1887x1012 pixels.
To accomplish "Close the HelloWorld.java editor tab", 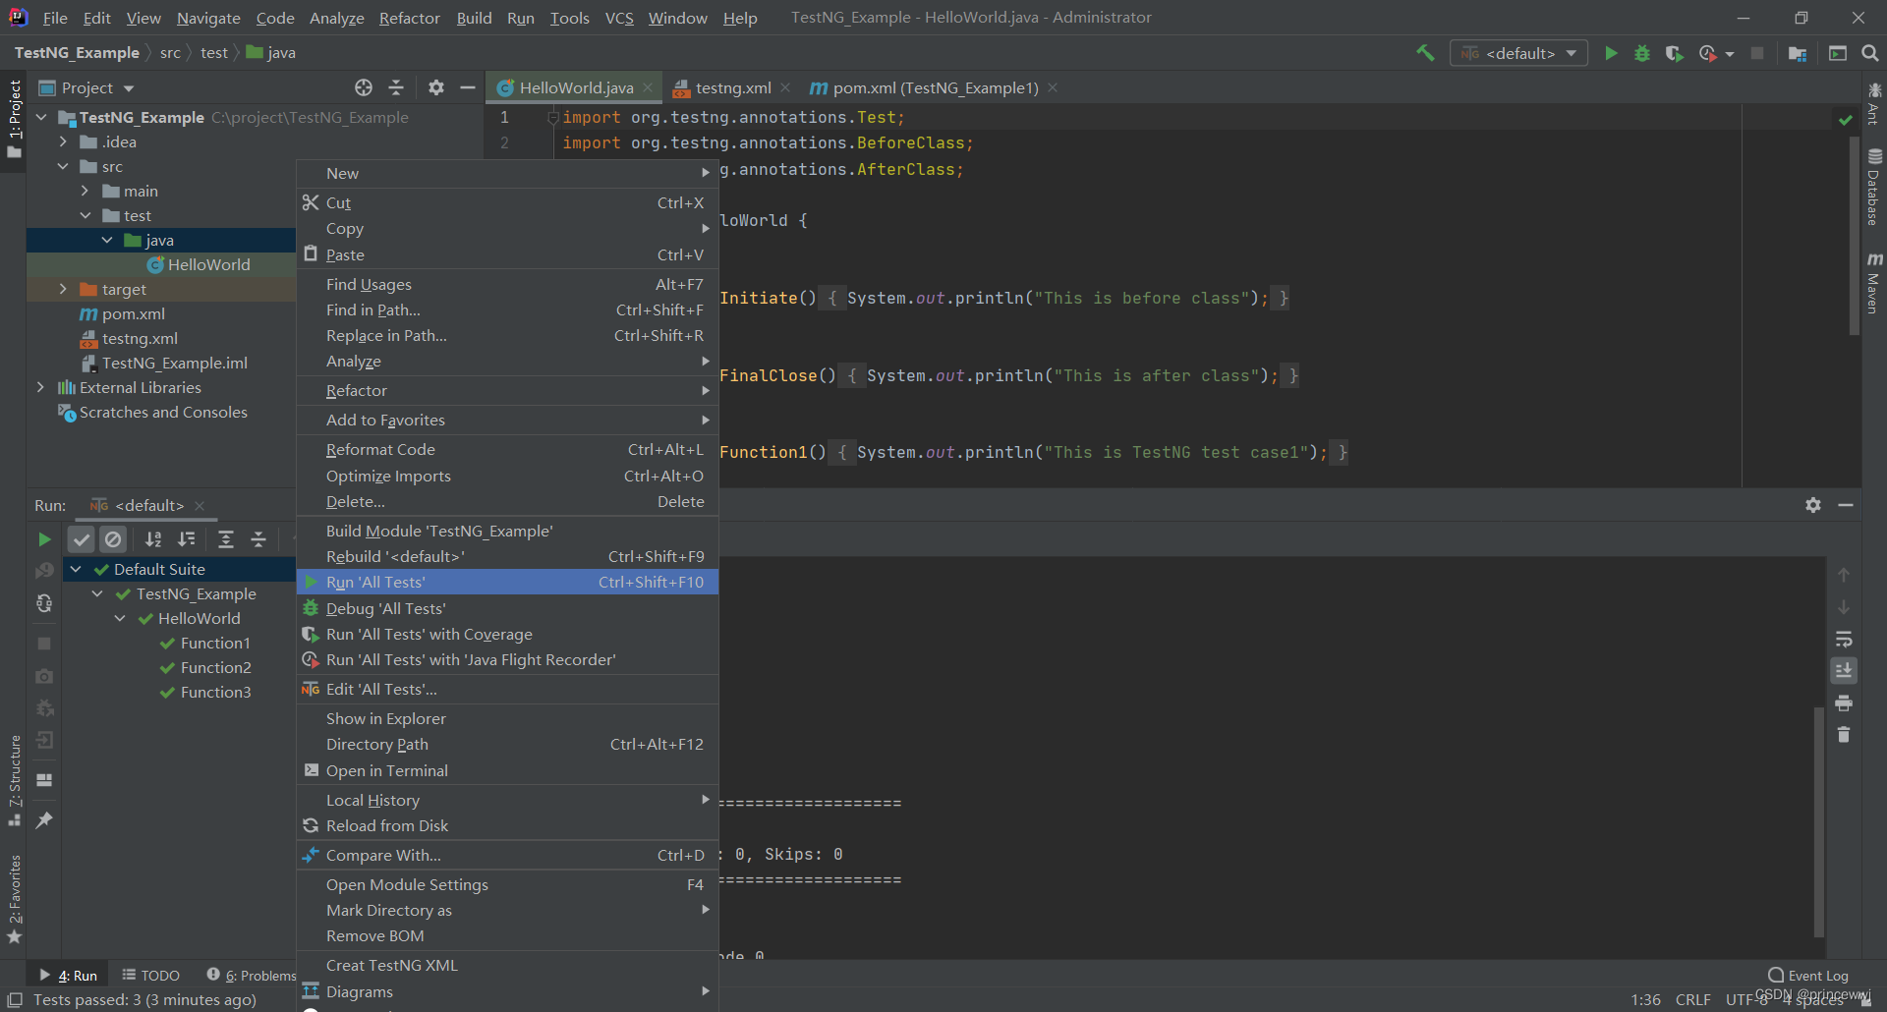I will click(x=648, y=87).
